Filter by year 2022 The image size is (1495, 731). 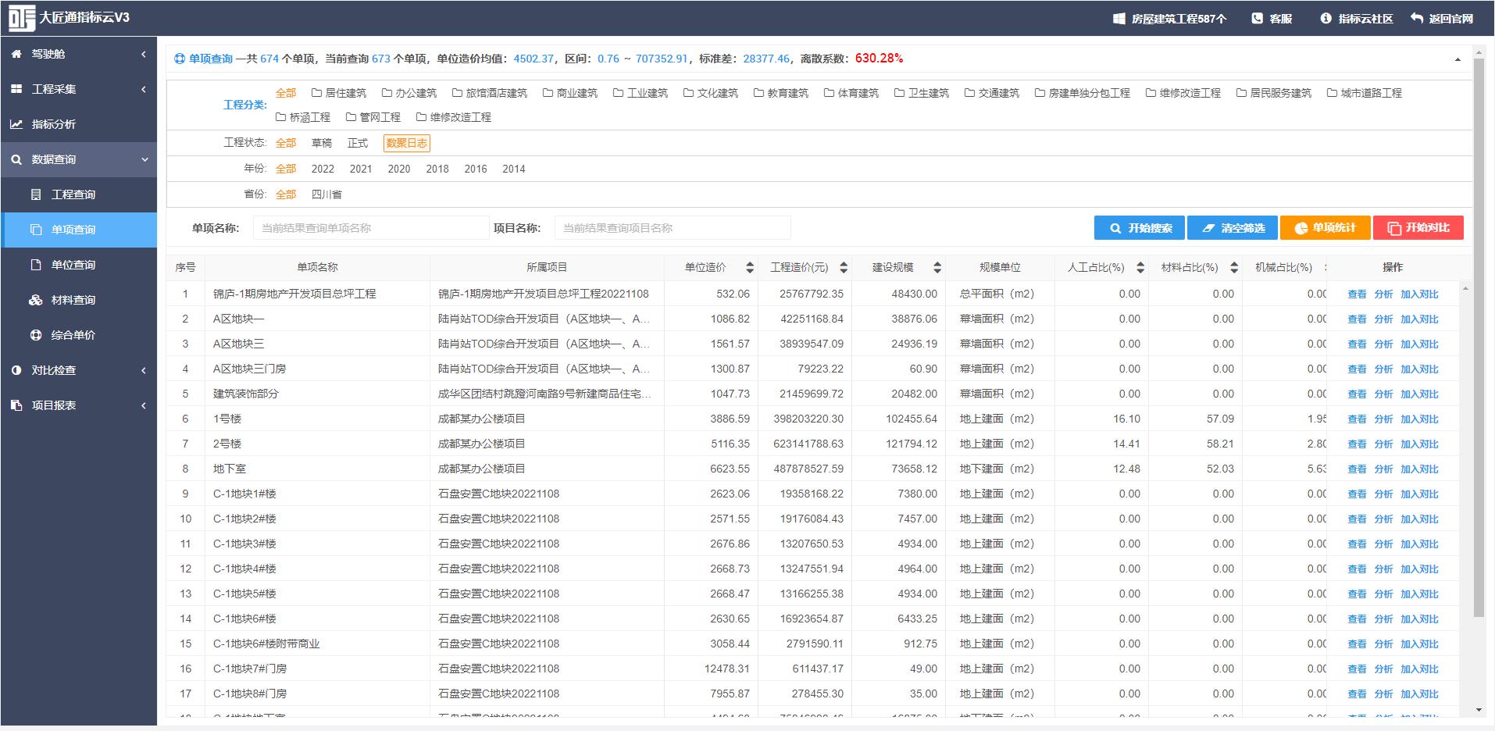pyautogui.click(x=323, y=169)
